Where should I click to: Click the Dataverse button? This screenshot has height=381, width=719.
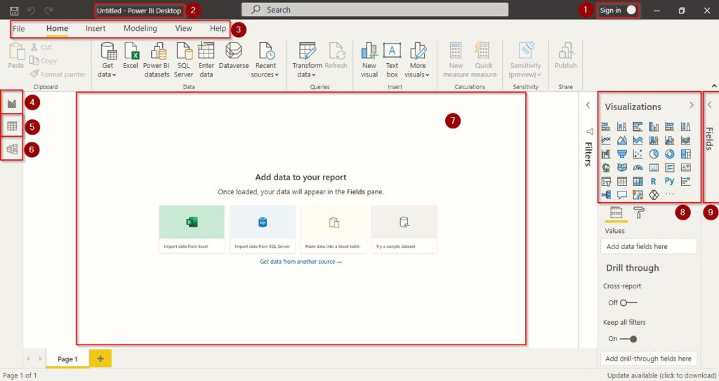[x=233, y=56]
